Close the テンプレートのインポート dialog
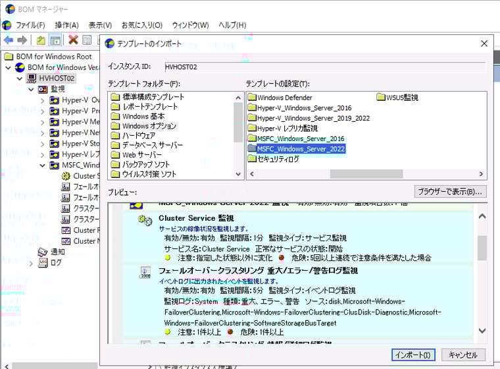This screenshot has width=500, height=369. tap(484, 43)
